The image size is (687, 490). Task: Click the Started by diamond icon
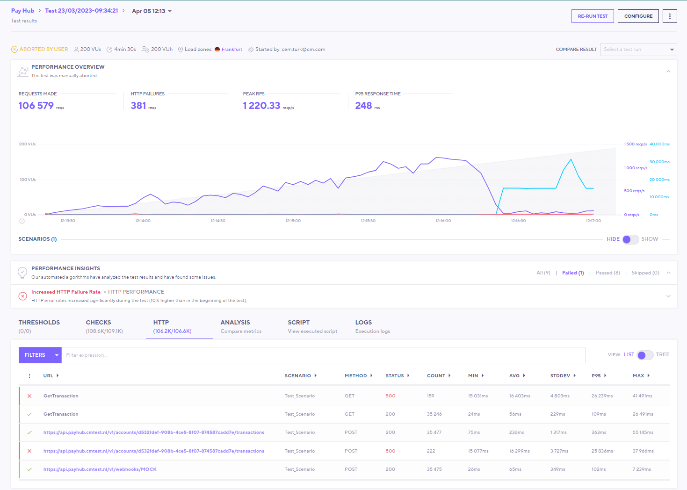click(x=251, y=50)
